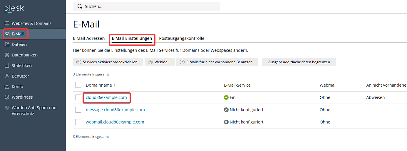Screen dimensions: 407x151
Task: Open webmail.cloud86example.com domain link
Action: 115,122
